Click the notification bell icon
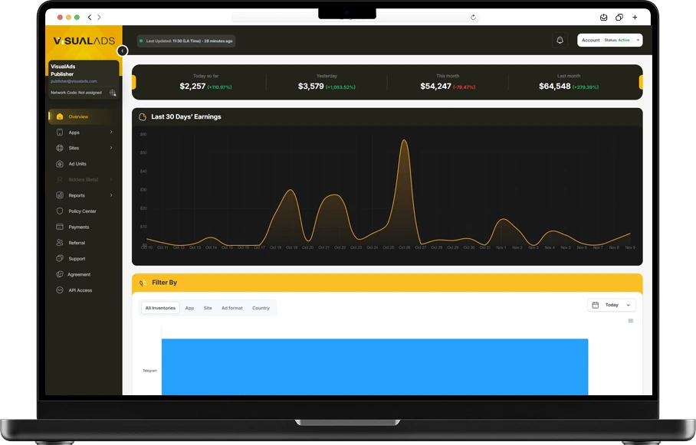The height and width of the screenshot is (445, 696). pyautogui.click(x=558, y=39)
